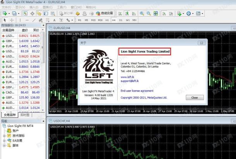Open the Profiles dropdown arrow
Image resolution: width=236 pixels, height=159 pixels.
19,14
